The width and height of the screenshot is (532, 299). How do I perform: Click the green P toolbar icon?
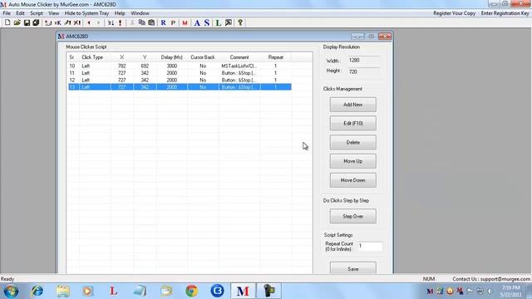pos(173,22)
